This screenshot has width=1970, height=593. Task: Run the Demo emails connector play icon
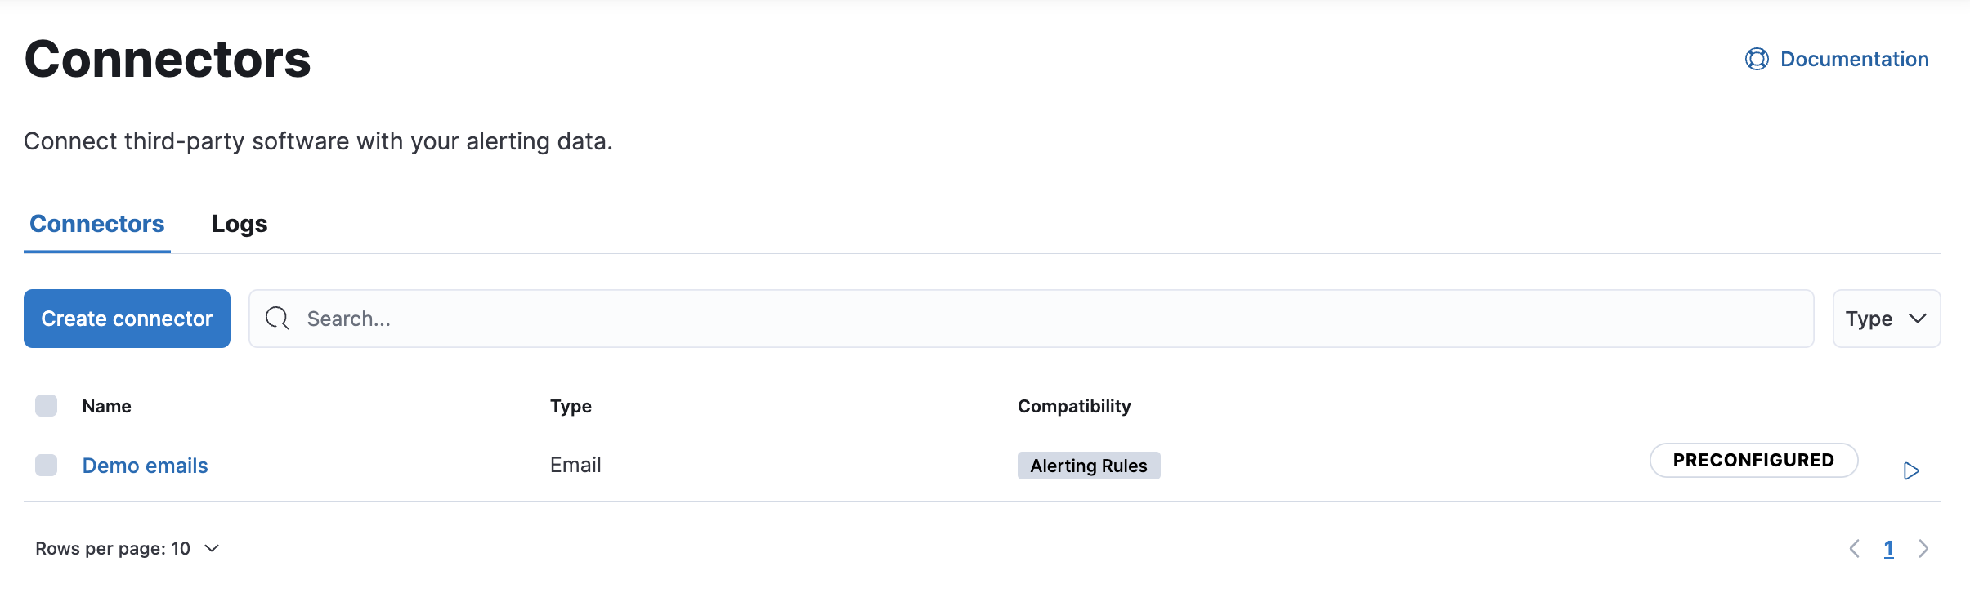pyautogui.click(x=1910, y=471)
